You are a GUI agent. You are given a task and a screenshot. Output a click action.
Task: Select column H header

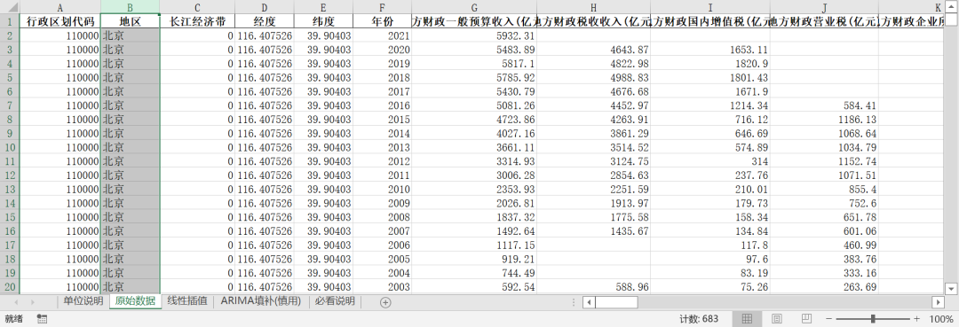tap(593, 7)
